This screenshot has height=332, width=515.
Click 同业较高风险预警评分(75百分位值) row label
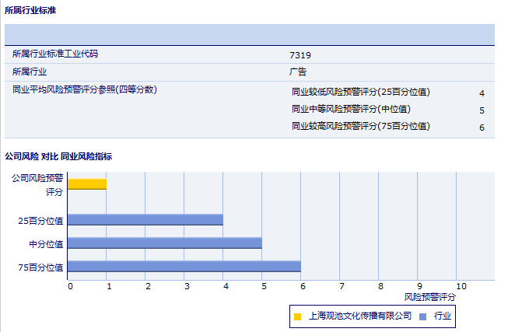[x=361, y=126]
